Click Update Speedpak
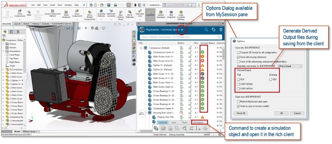Image resolution: width=332 pixels, height=144 pixels. point(161,14)
